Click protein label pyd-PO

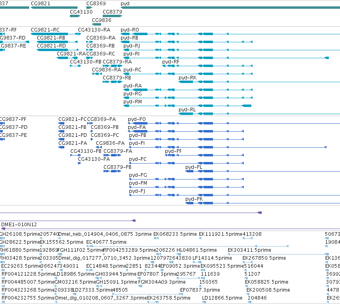point(137,119)
